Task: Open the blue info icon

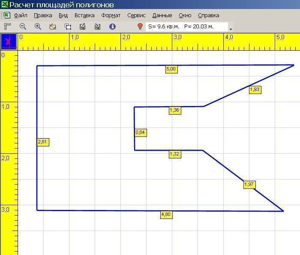Action: click(x=112, y=27)
